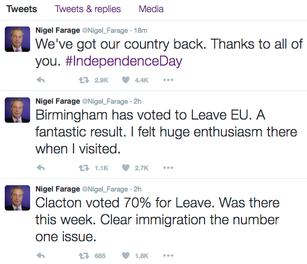Like the 'We've got our country back' tweet

126,80
